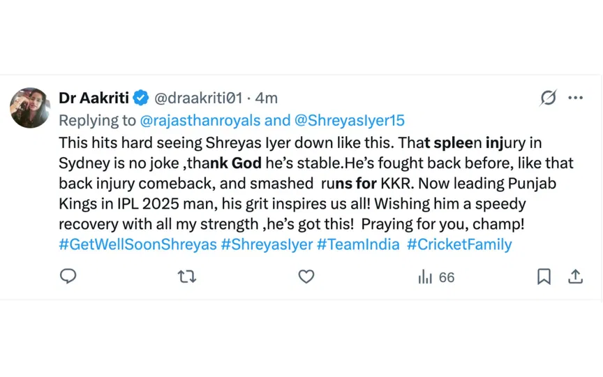This screenshot has width=603, height=377.
Task: Click the Grok circle-slash icon
Action: pyautogui.click(x=549, y=98)
